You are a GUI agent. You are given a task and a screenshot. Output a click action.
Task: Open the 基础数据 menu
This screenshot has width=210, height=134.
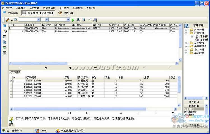(78, 8)
